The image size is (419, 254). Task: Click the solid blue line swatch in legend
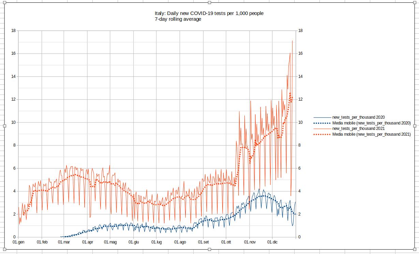tap(322, 117)
